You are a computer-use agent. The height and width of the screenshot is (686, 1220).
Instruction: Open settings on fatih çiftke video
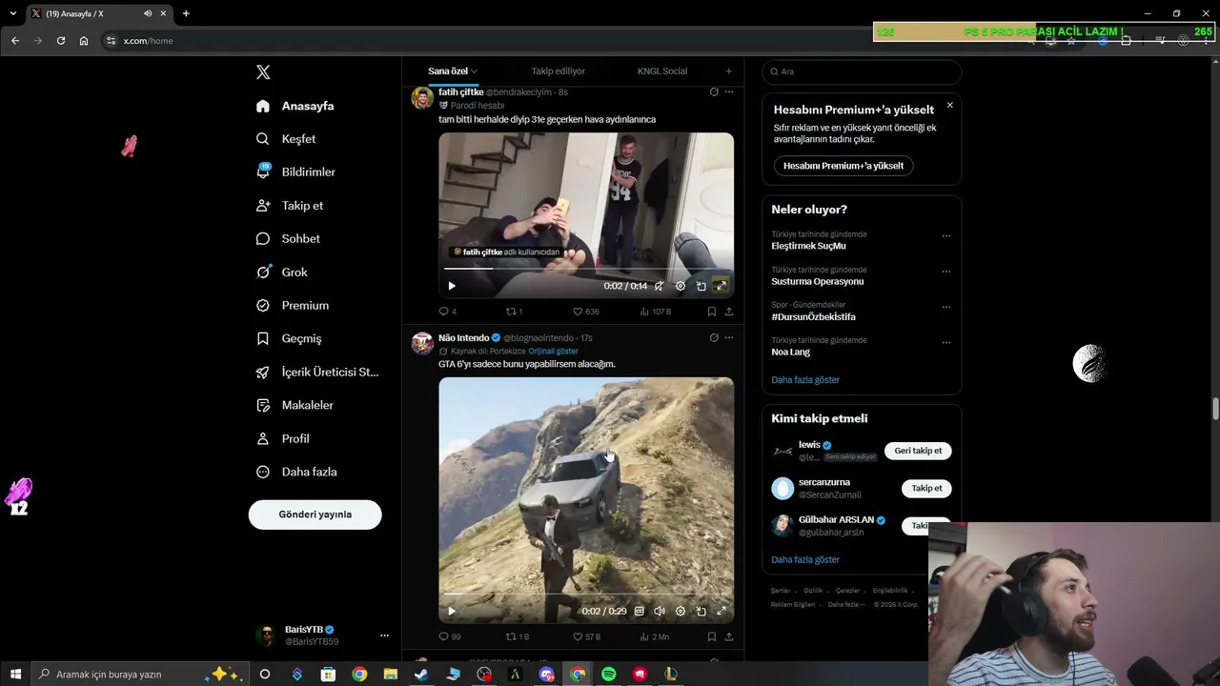pos(681,286)
